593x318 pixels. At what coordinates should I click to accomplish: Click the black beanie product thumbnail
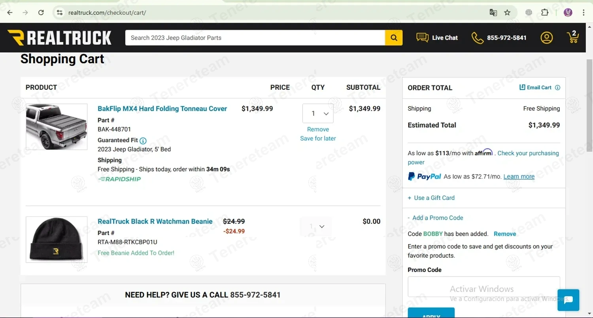57,239
